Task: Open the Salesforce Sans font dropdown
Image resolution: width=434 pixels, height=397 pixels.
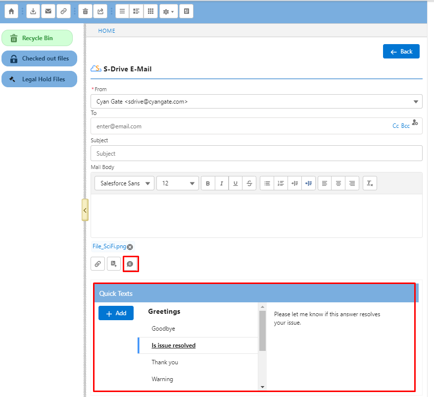Action: (x=124, y=183)
